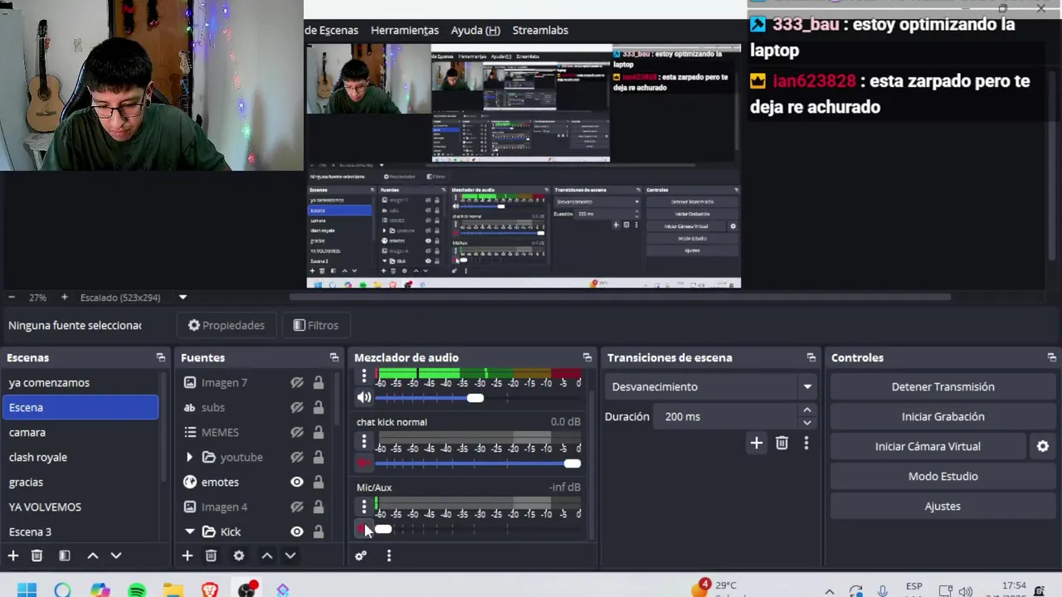This screenshot has height=597, width=1062.
Task: Unlock the emotes source
Action: click(319, 482)
